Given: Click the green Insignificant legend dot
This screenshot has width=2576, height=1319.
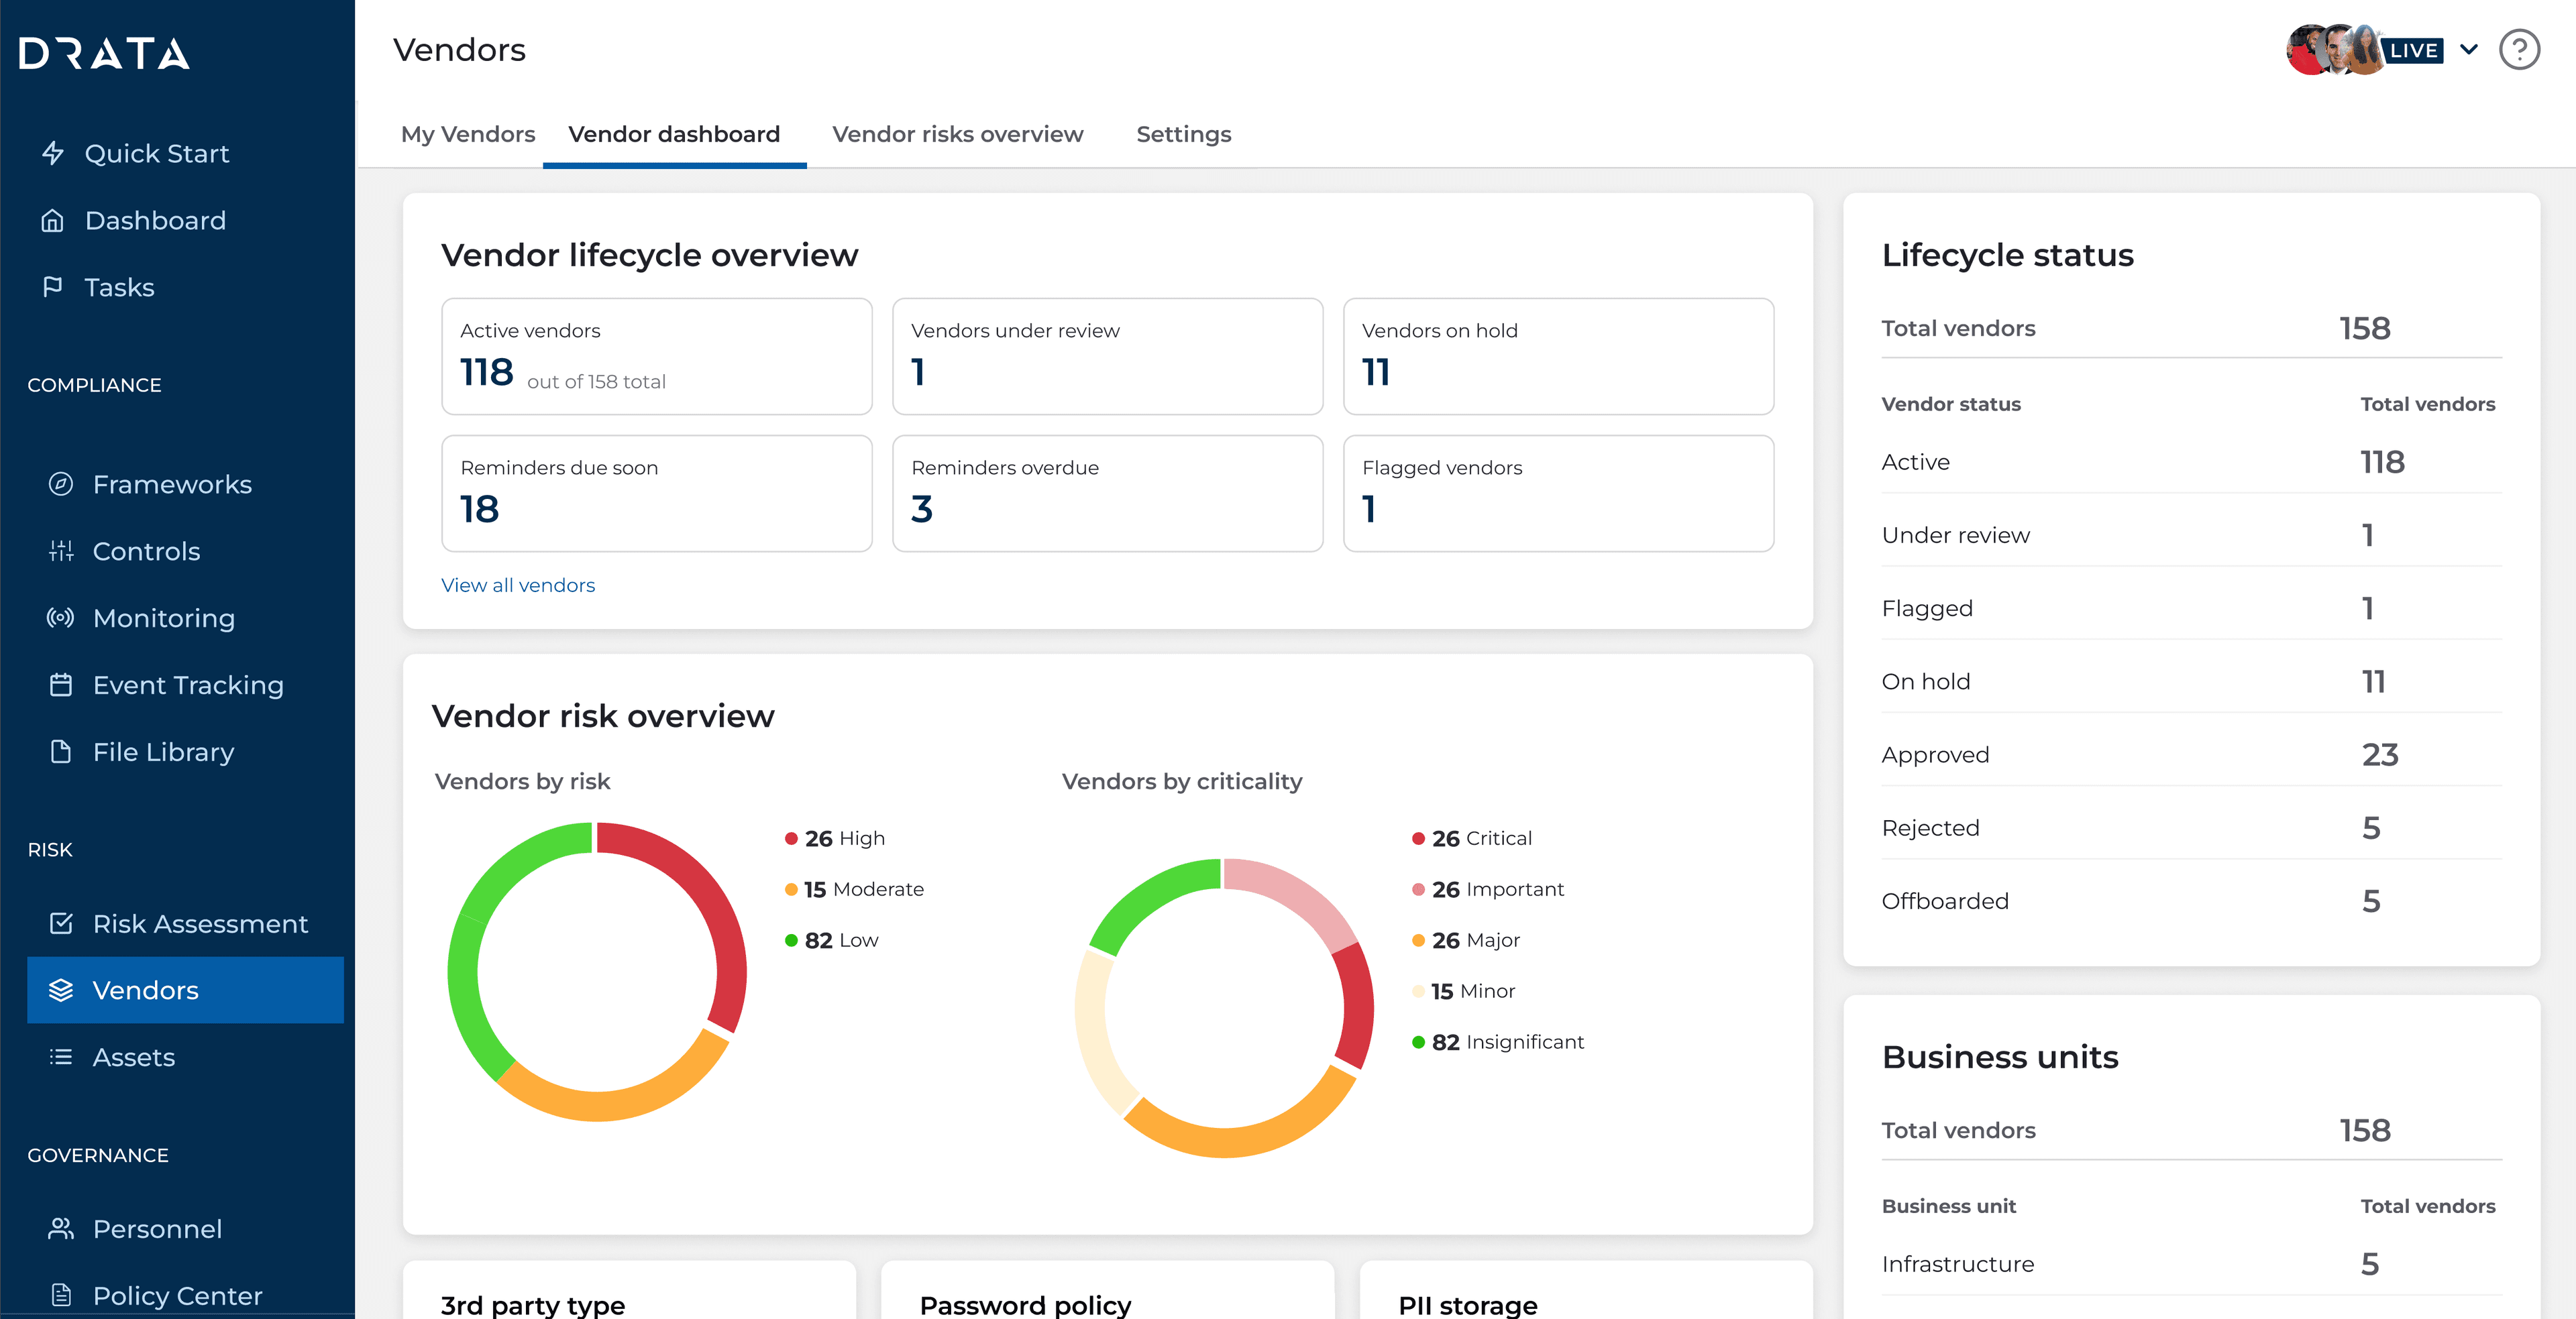Looking at the screenshot, I should (x=1418, y=1042).
